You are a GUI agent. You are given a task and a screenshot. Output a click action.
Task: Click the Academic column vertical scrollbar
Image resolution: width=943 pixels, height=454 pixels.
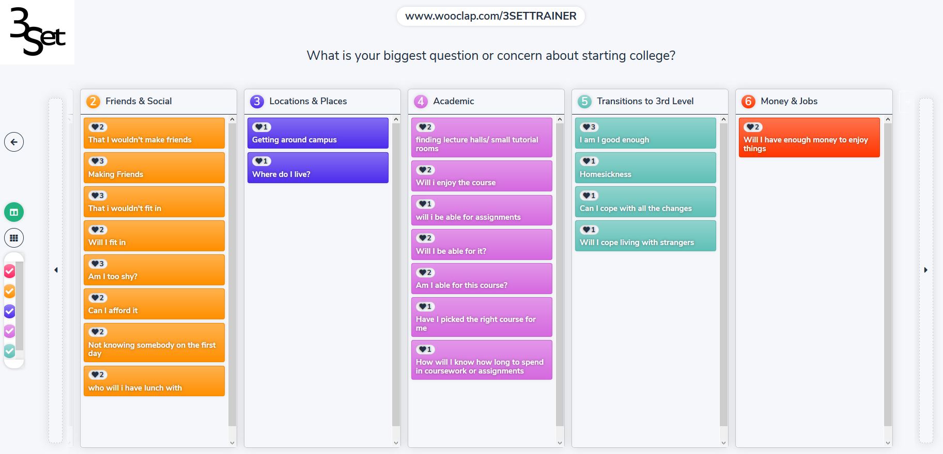coord(560,273)
